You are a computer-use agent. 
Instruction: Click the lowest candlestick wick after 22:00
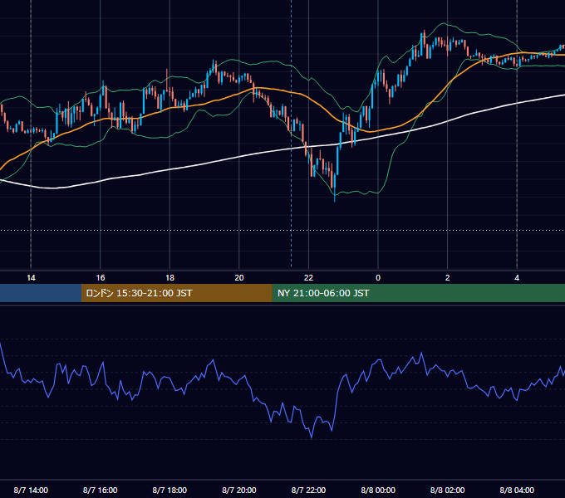point(335,196)
